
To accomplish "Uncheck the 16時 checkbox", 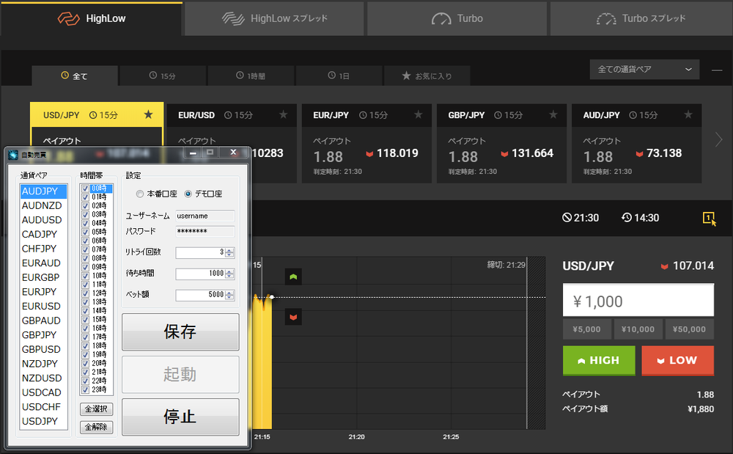I will (86, 329).
